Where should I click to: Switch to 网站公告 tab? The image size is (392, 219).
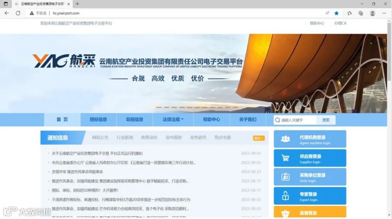pyautogui.click(x=100, y=137)
